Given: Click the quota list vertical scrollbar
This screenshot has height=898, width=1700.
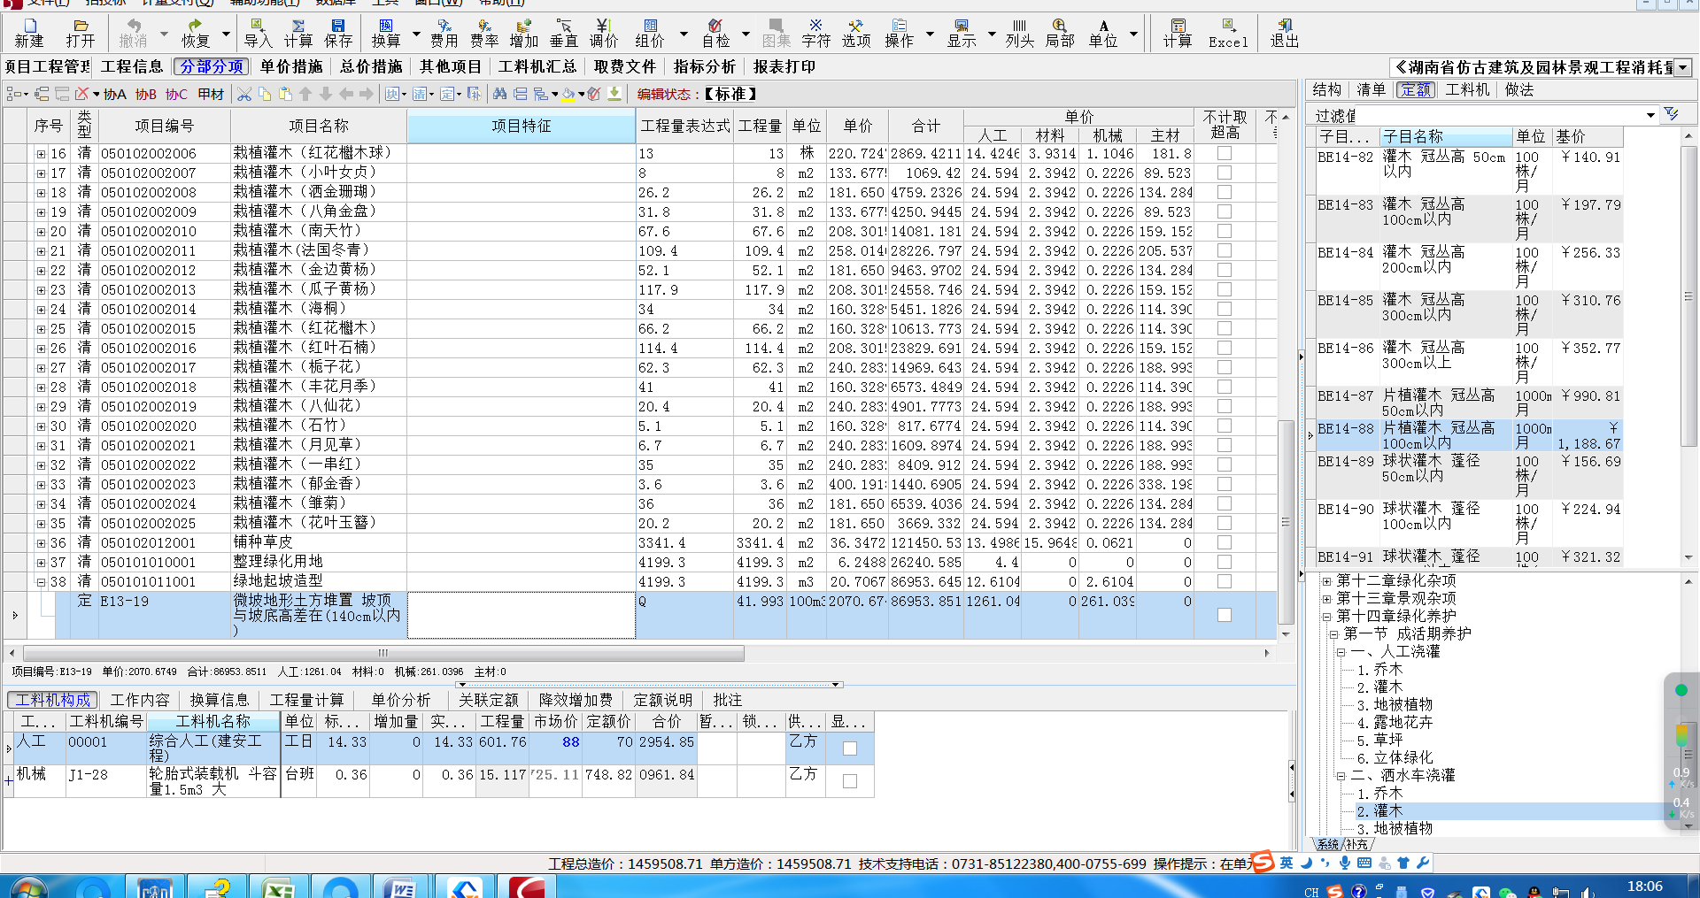Looking at the screenshot, I should pyautogui.click(x=1688, y=296).
